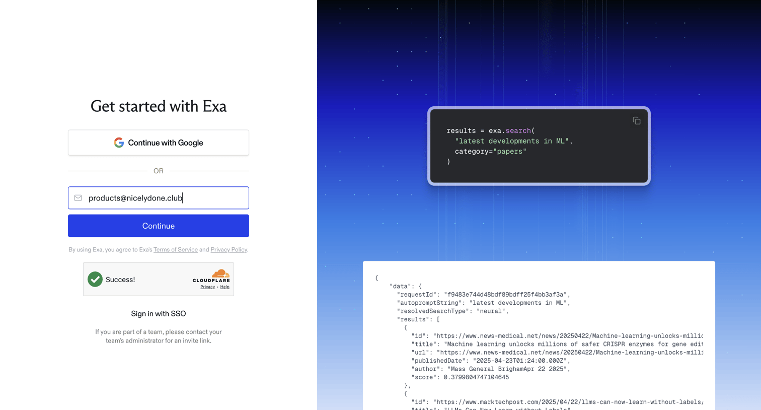The height and width of the screenshot is (410, 761).
Task: Focus the email address input field
Action: (159, 198)
